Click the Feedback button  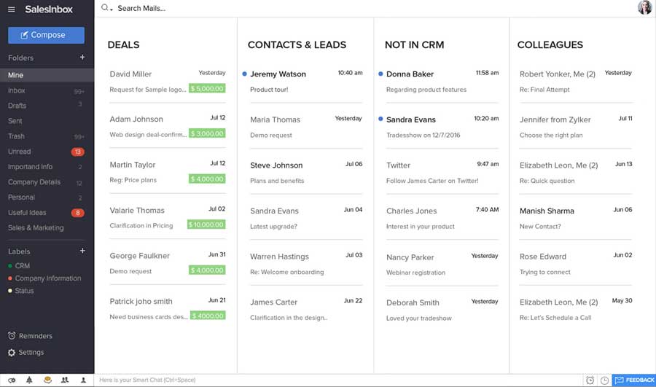pos(633,380)
